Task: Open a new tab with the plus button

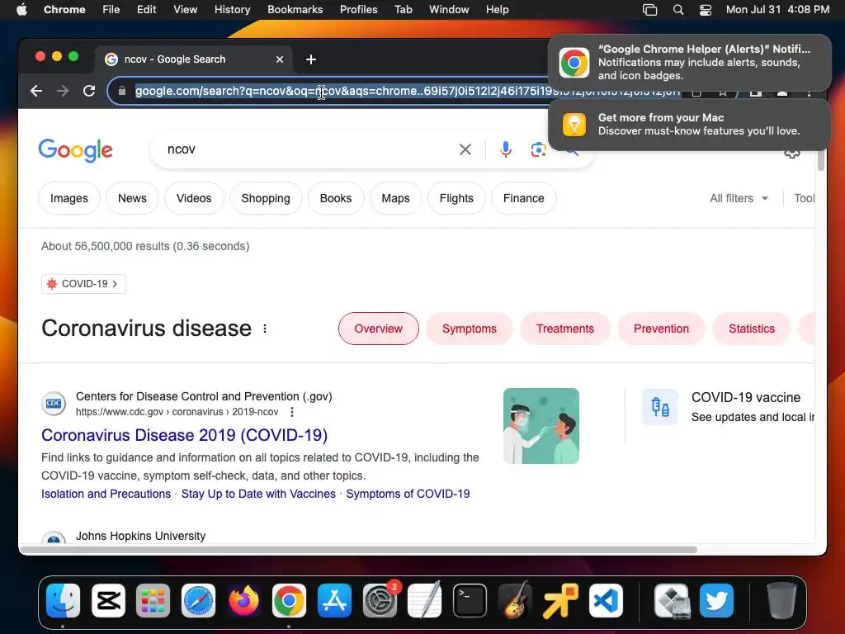Action: 311,59
